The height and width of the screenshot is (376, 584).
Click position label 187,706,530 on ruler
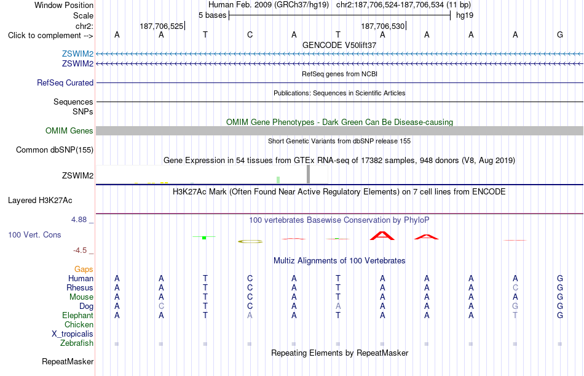(x=383, y=26)
